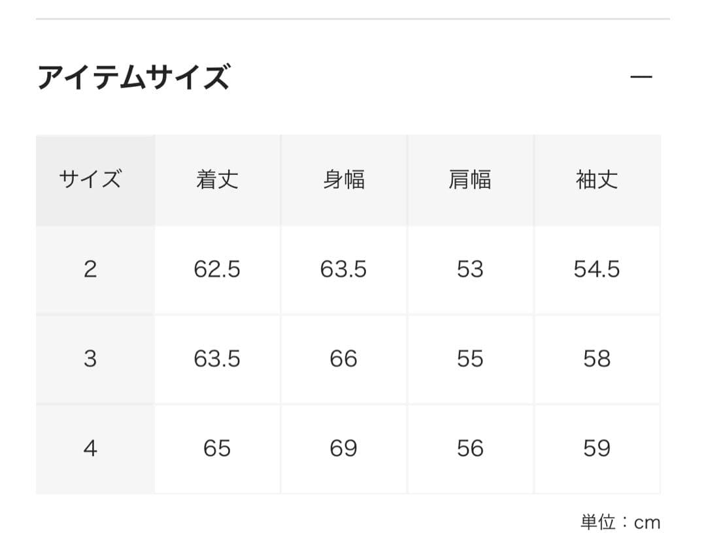Click the 身幅 column header
Image resolution: width=706 pixels, height=555 pixels.
(x=344, y=180)
